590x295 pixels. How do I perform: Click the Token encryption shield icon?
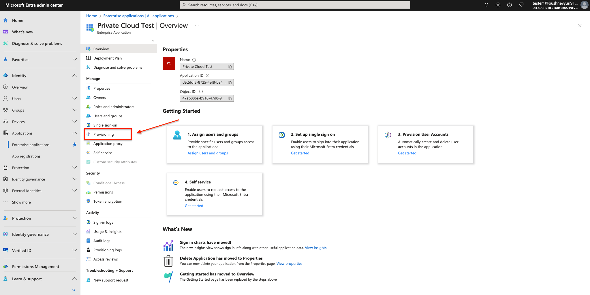click(x=89, y=201)
